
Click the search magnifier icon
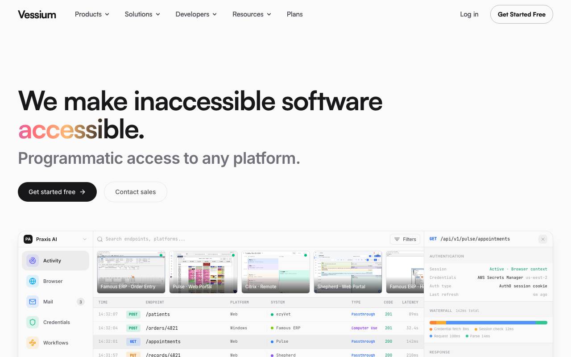(100, 239)
